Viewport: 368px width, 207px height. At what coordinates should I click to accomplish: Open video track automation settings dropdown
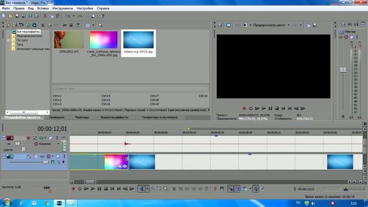click(x=52, y=156)
